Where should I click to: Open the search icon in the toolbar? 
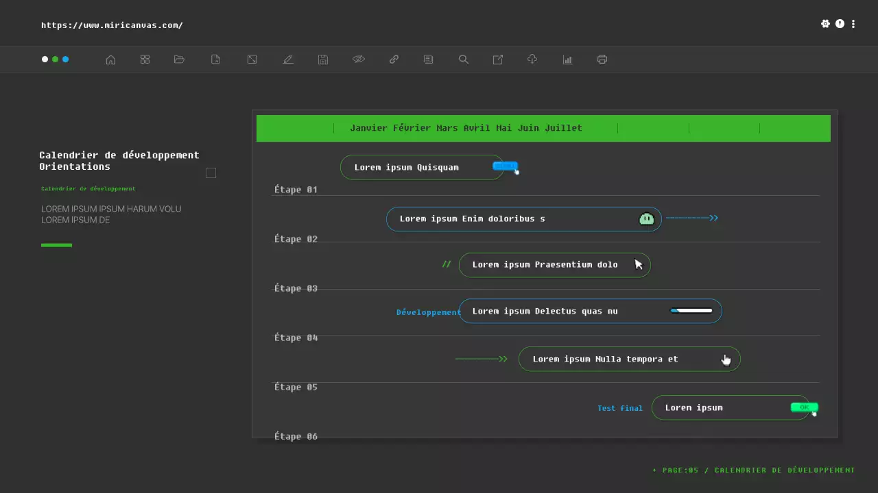pos(464,60)
